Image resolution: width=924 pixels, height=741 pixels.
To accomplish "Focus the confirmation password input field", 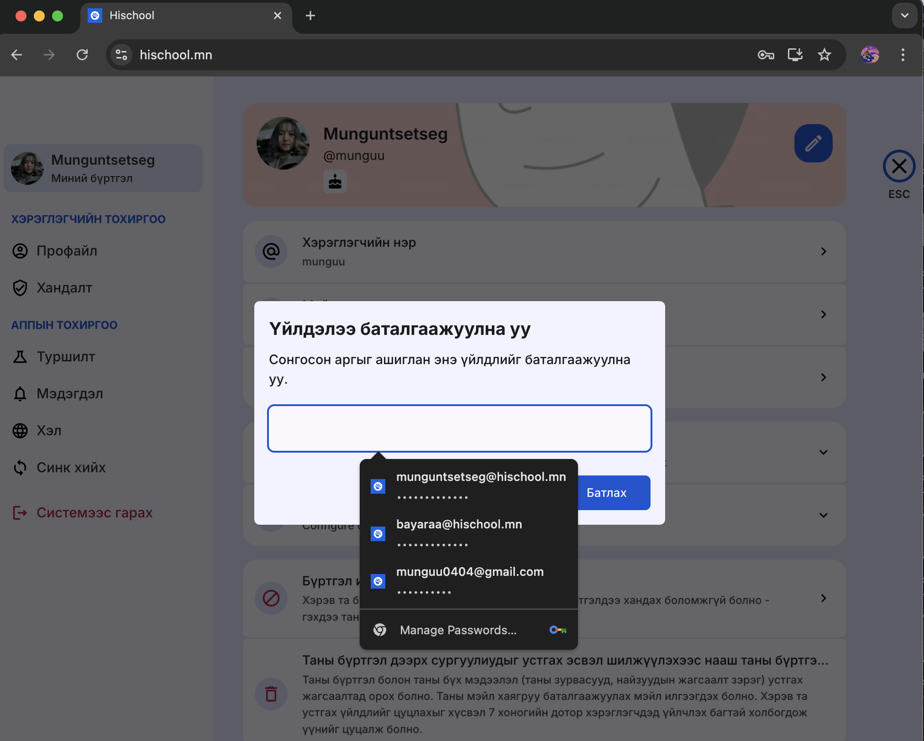I will point(459,428).
